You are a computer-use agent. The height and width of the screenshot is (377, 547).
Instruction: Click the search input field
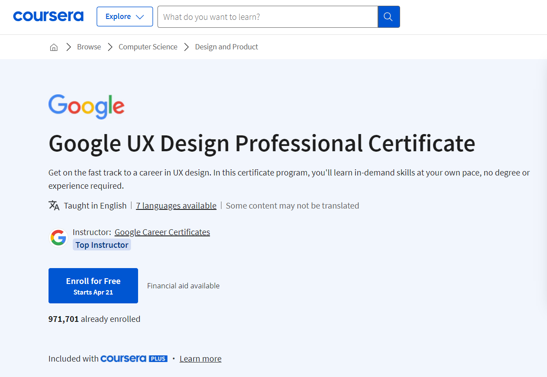267,16
